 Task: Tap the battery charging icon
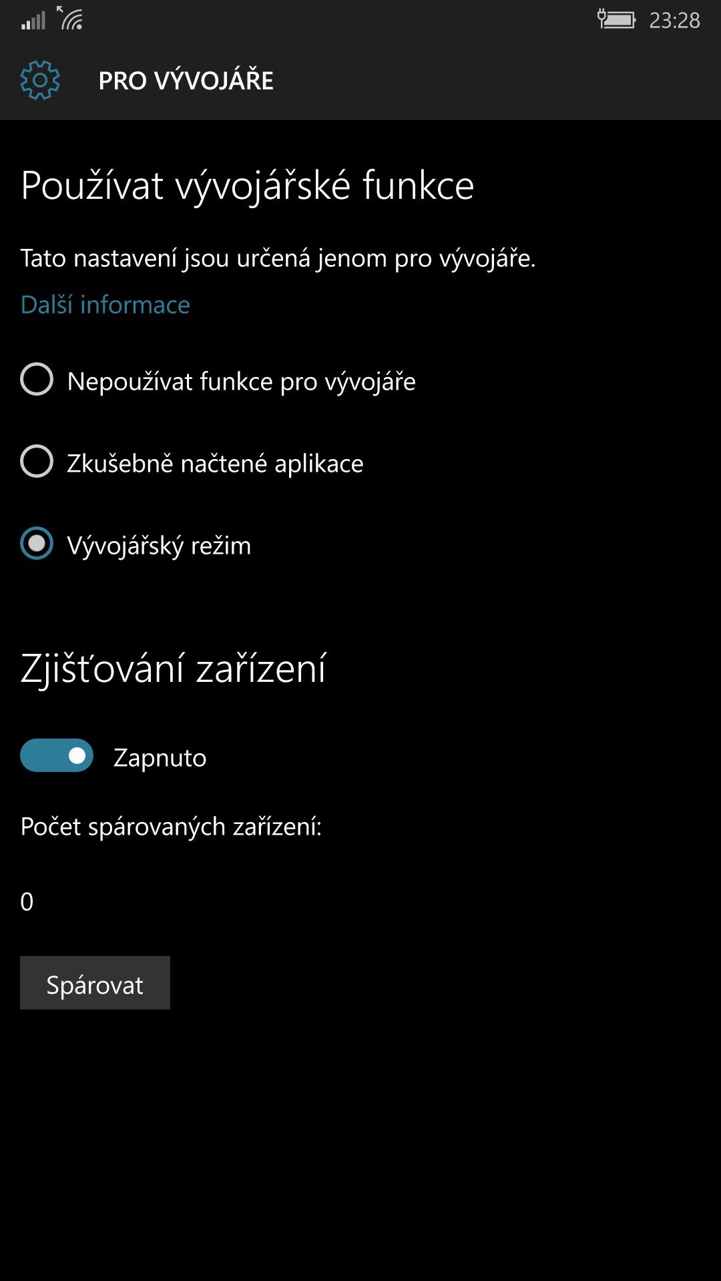tap(616, 19)
